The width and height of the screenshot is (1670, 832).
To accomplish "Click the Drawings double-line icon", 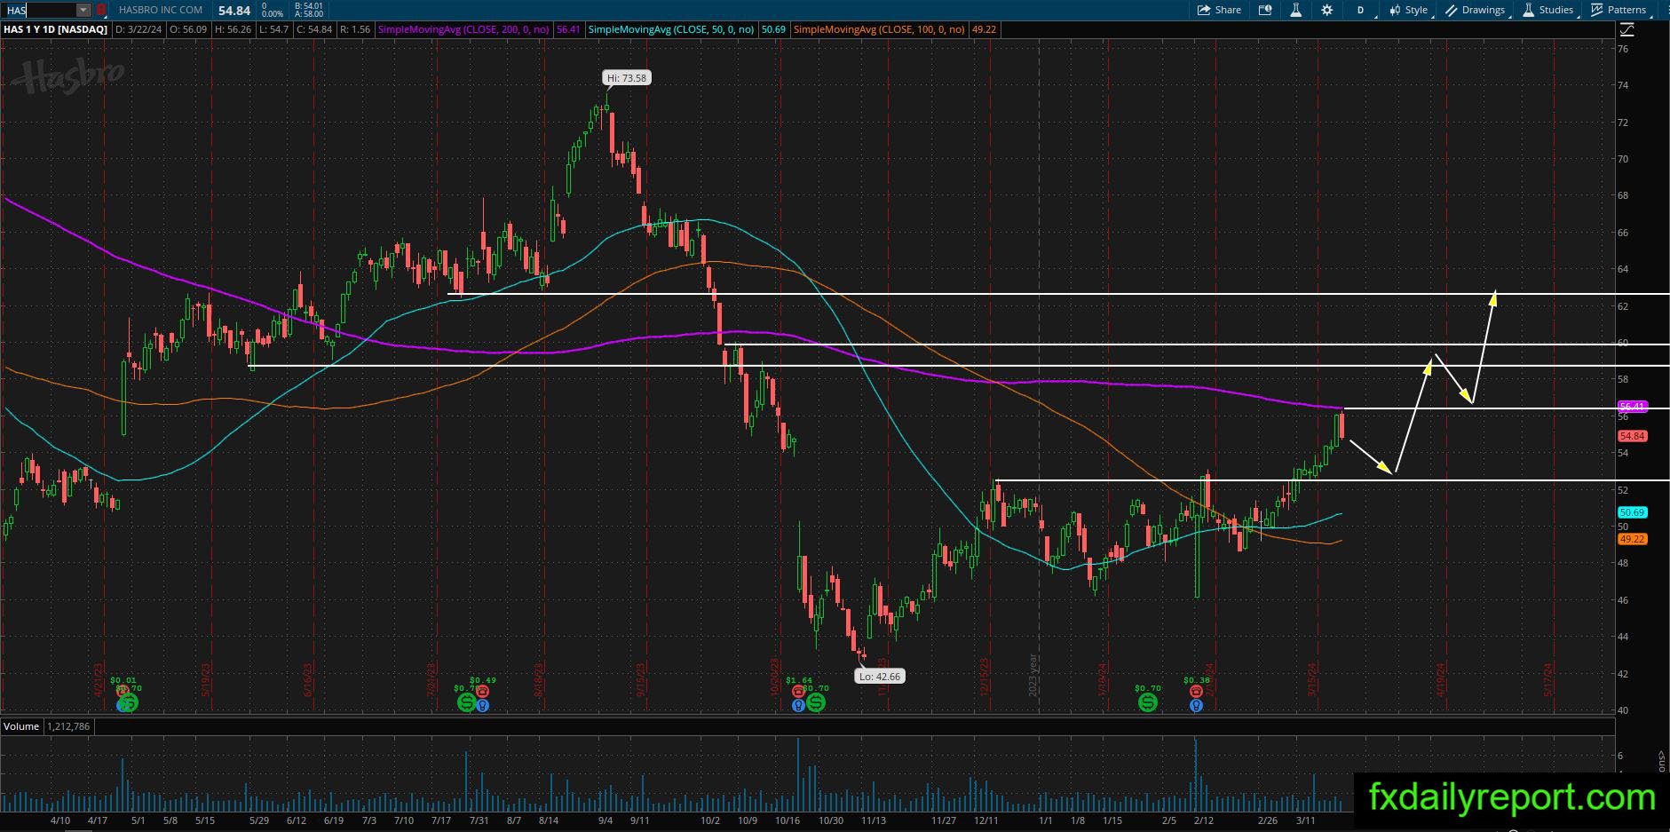I will click(1452, 10).
